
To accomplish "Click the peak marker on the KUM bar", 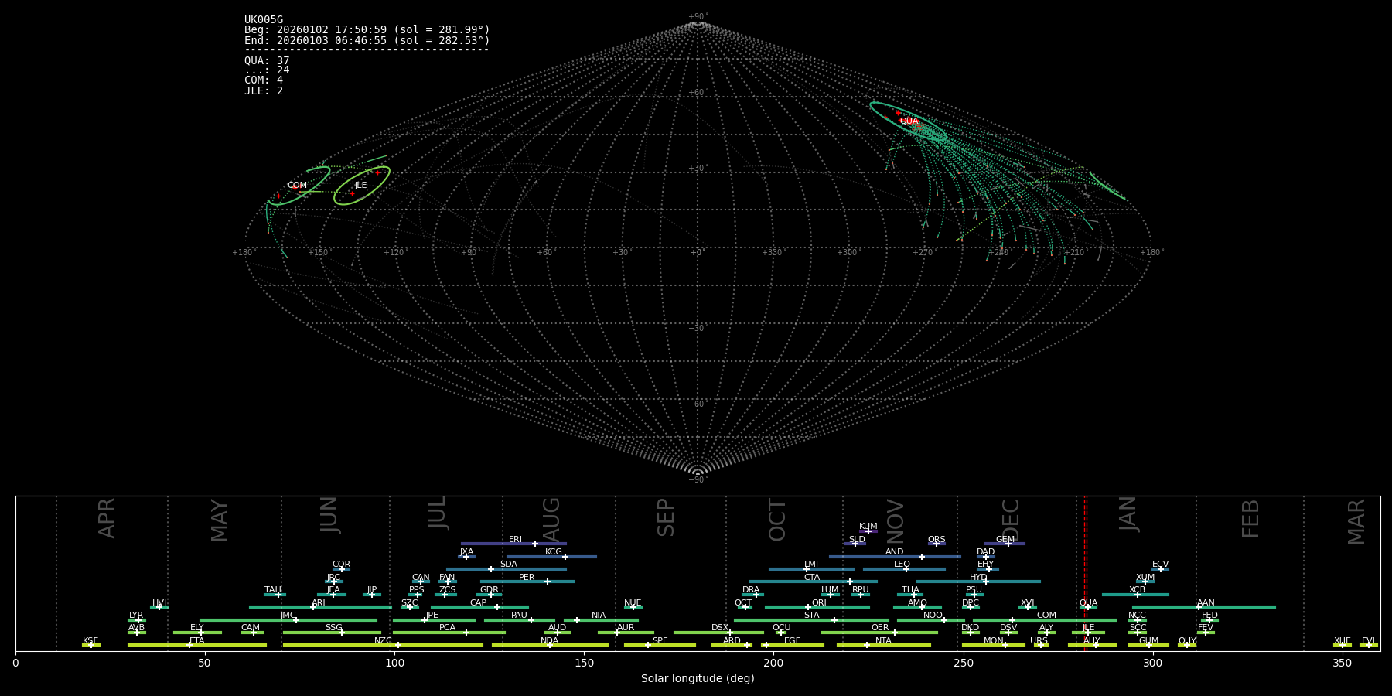I will (868, 531).
